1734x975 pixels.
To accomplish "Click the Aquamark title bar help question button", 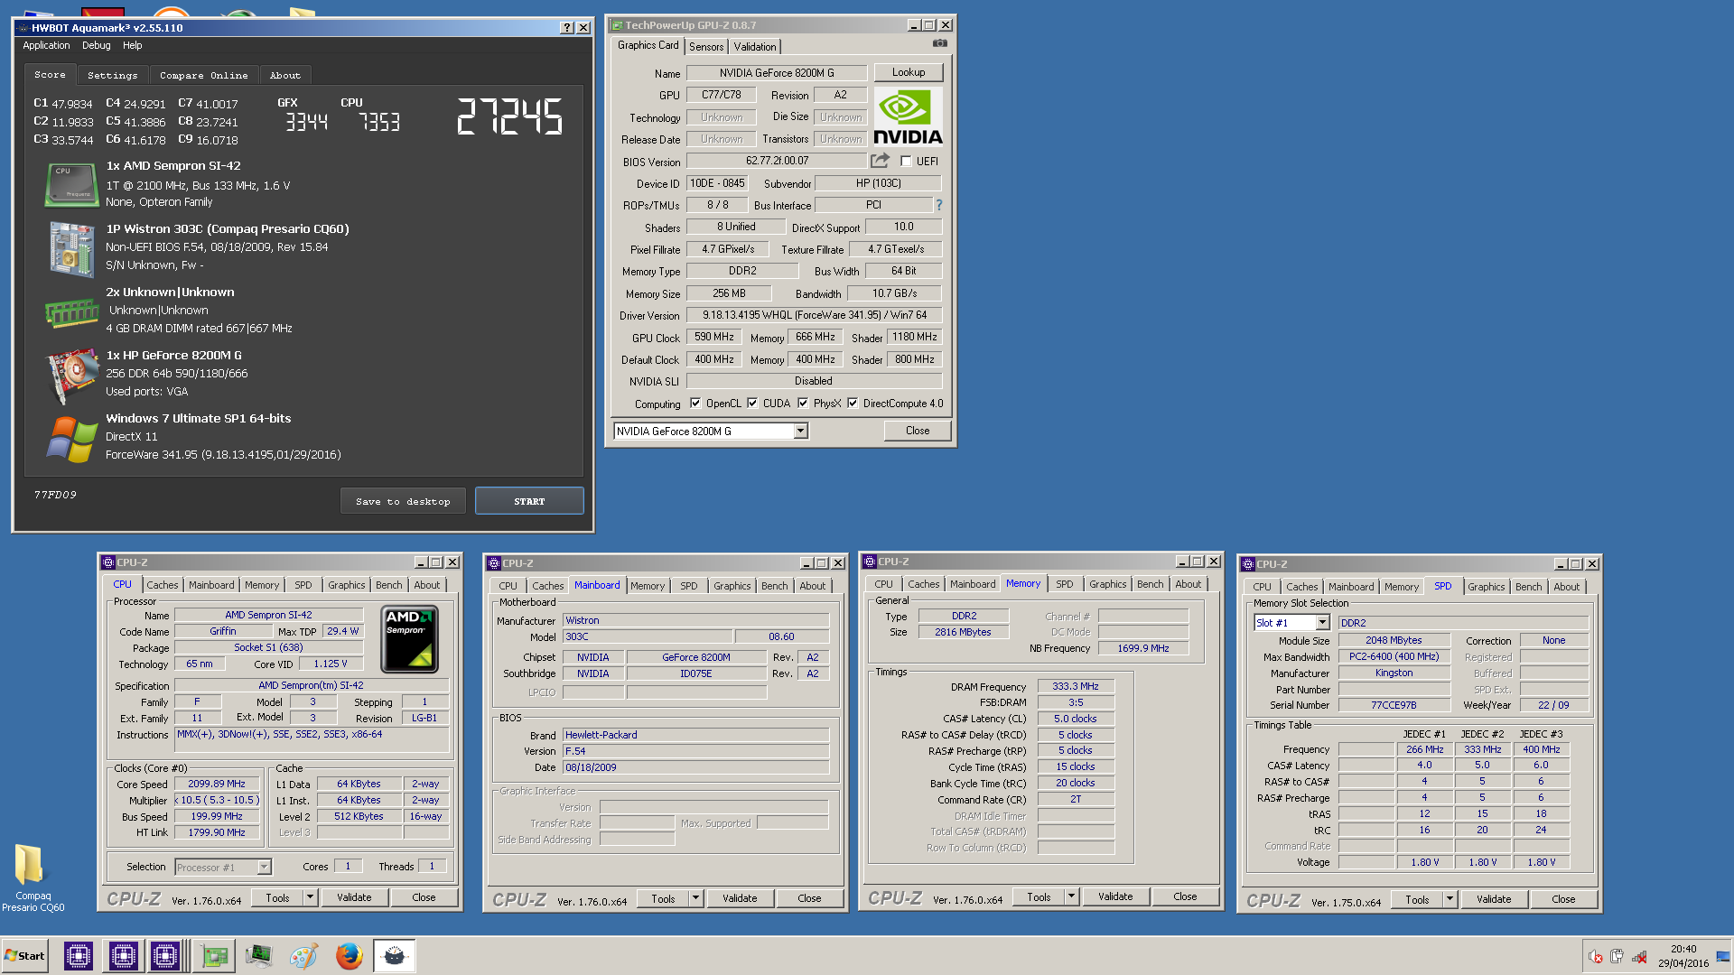I will (x=566, y=28).
